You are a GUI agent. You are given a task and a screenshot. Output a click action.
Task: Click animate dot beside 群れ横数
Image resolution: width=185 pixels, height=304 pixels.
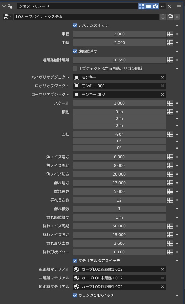point(177,209)
